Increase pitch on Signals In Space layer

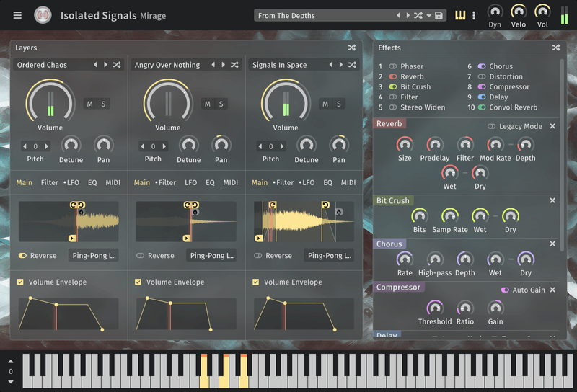point(282,146)
